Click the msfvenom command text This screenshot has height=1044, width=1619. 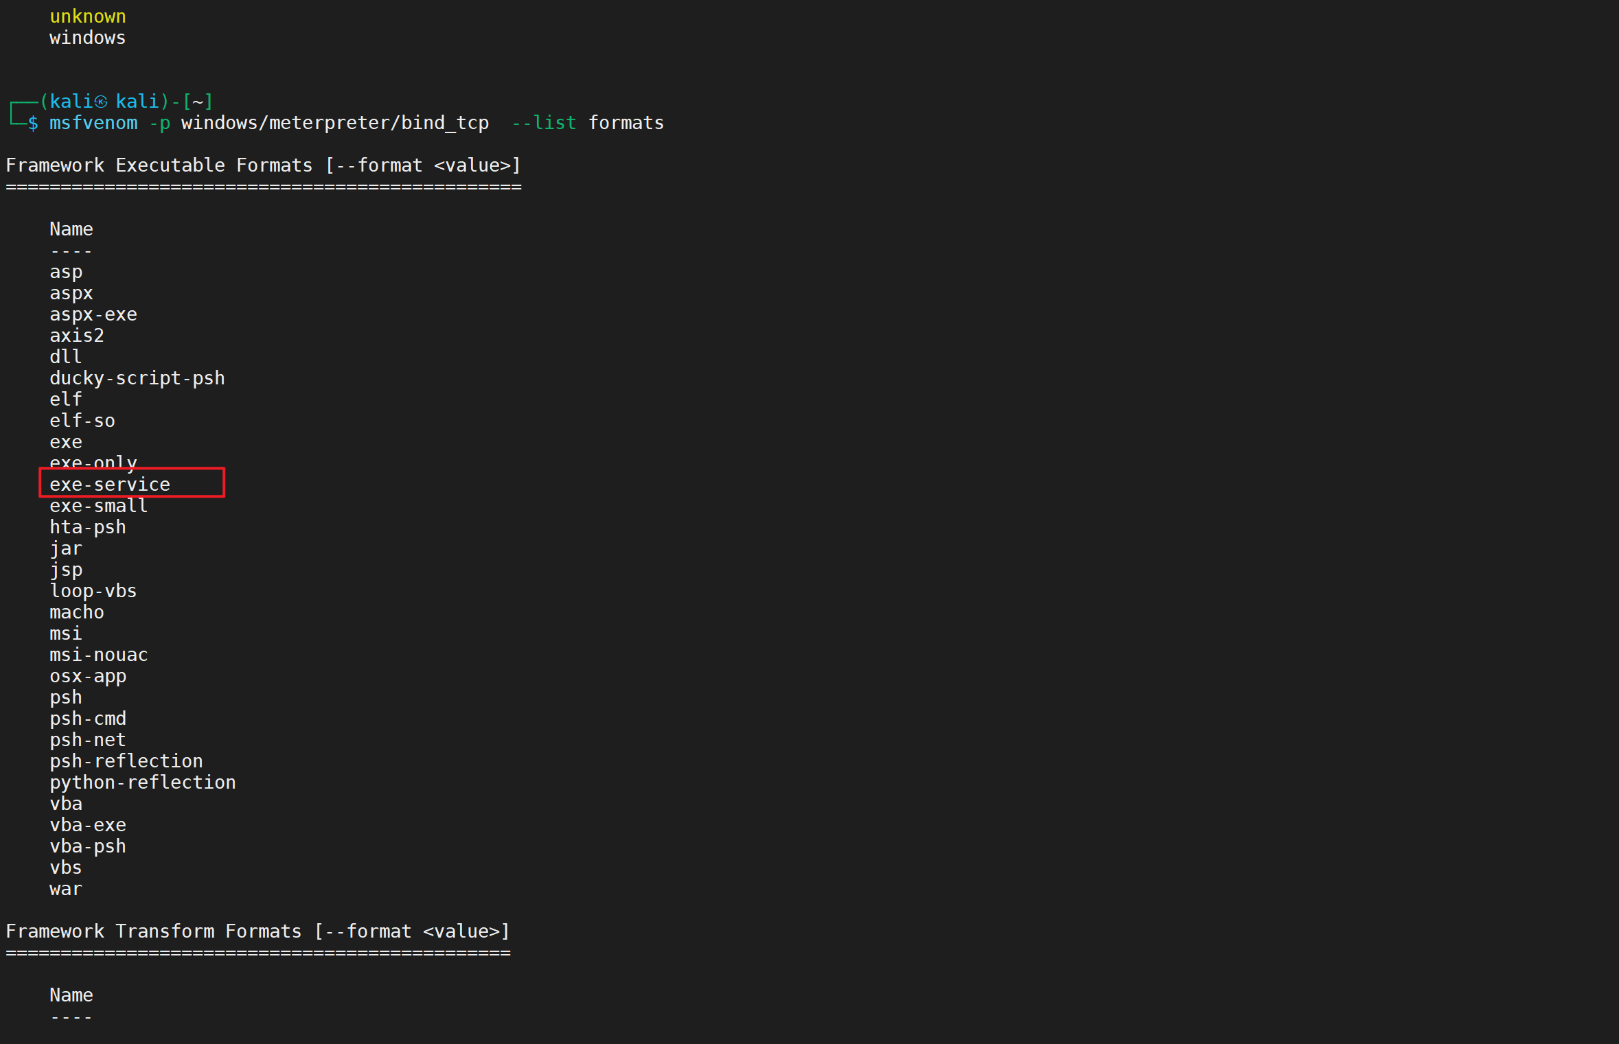[x=93, y=123]
